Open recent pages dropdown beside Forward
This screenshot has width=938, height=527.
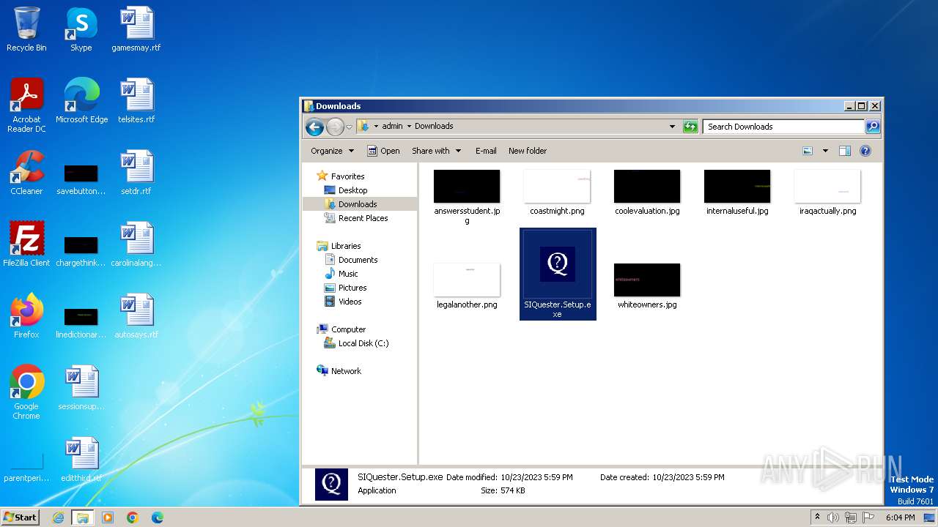[349, 127]
